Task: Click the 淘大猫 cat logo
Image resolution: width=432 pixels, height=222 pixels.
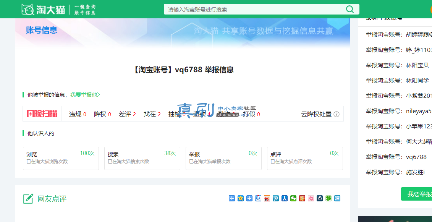Action: coord(43,10)
